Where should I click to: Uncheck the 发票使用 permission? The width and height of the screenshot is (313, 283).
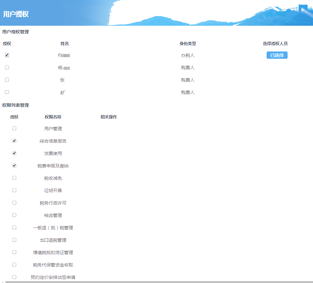[14, 153]
